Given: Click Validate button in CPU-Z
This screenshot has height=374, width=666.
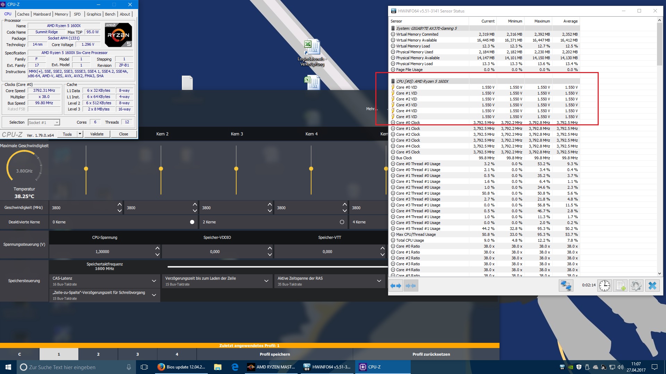Looking at the screenshot, I should click(97, 134).
